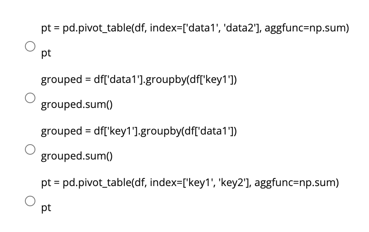Click the df['data1'].groupby code line

click(139, 80)
